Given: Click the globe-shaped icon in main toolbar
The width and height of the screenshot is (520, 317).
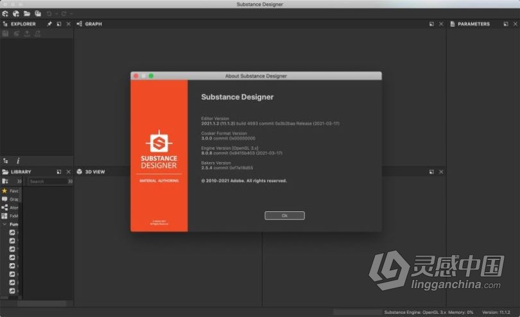Looking at the screenshot, I should (16, 13).
